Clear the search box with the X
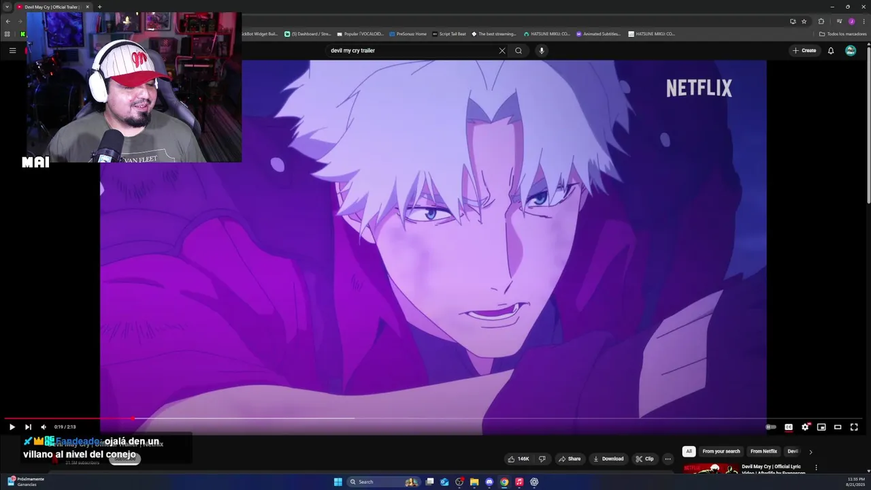The image size is (871, 490). [x=502, y=50]
